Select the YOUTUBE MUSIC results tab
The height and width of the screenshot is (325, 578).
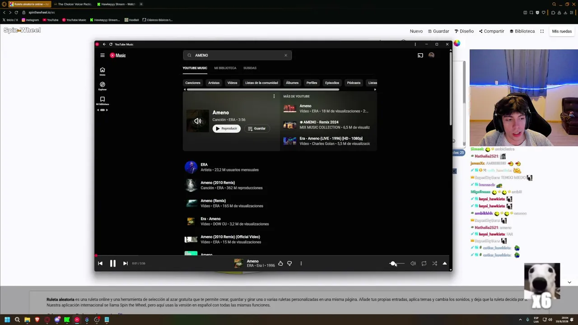tap(195, 68)
